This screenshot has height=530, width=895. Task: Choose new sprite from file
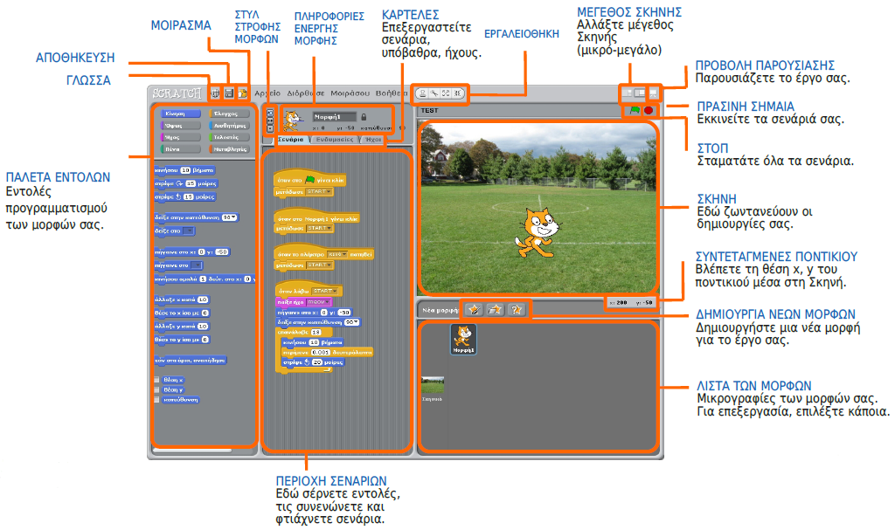point(495,310)
